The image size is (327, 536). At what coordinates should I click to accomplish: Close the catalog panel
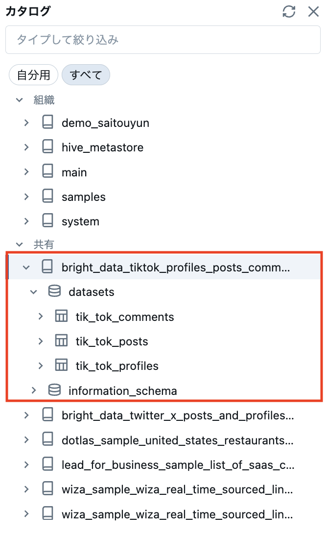[313, 11]
